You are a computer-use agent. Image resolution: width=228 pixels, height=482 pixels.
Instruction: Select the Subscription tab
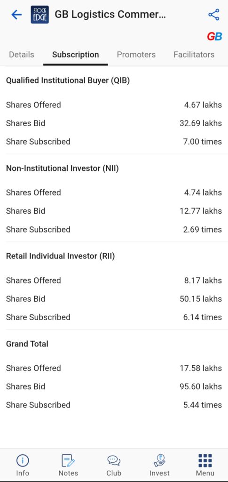76,55
